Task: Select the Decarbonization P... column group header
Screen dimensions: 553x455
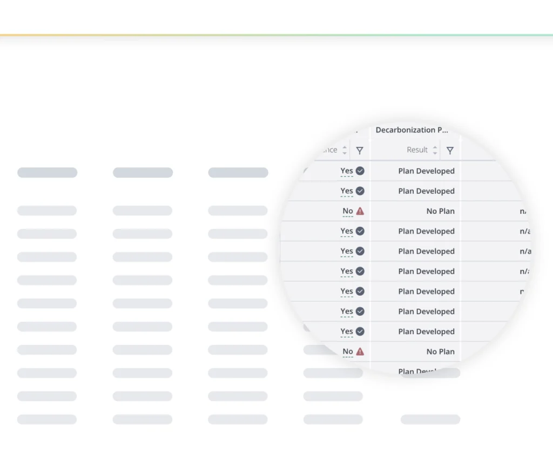Action: pos(412,130)
